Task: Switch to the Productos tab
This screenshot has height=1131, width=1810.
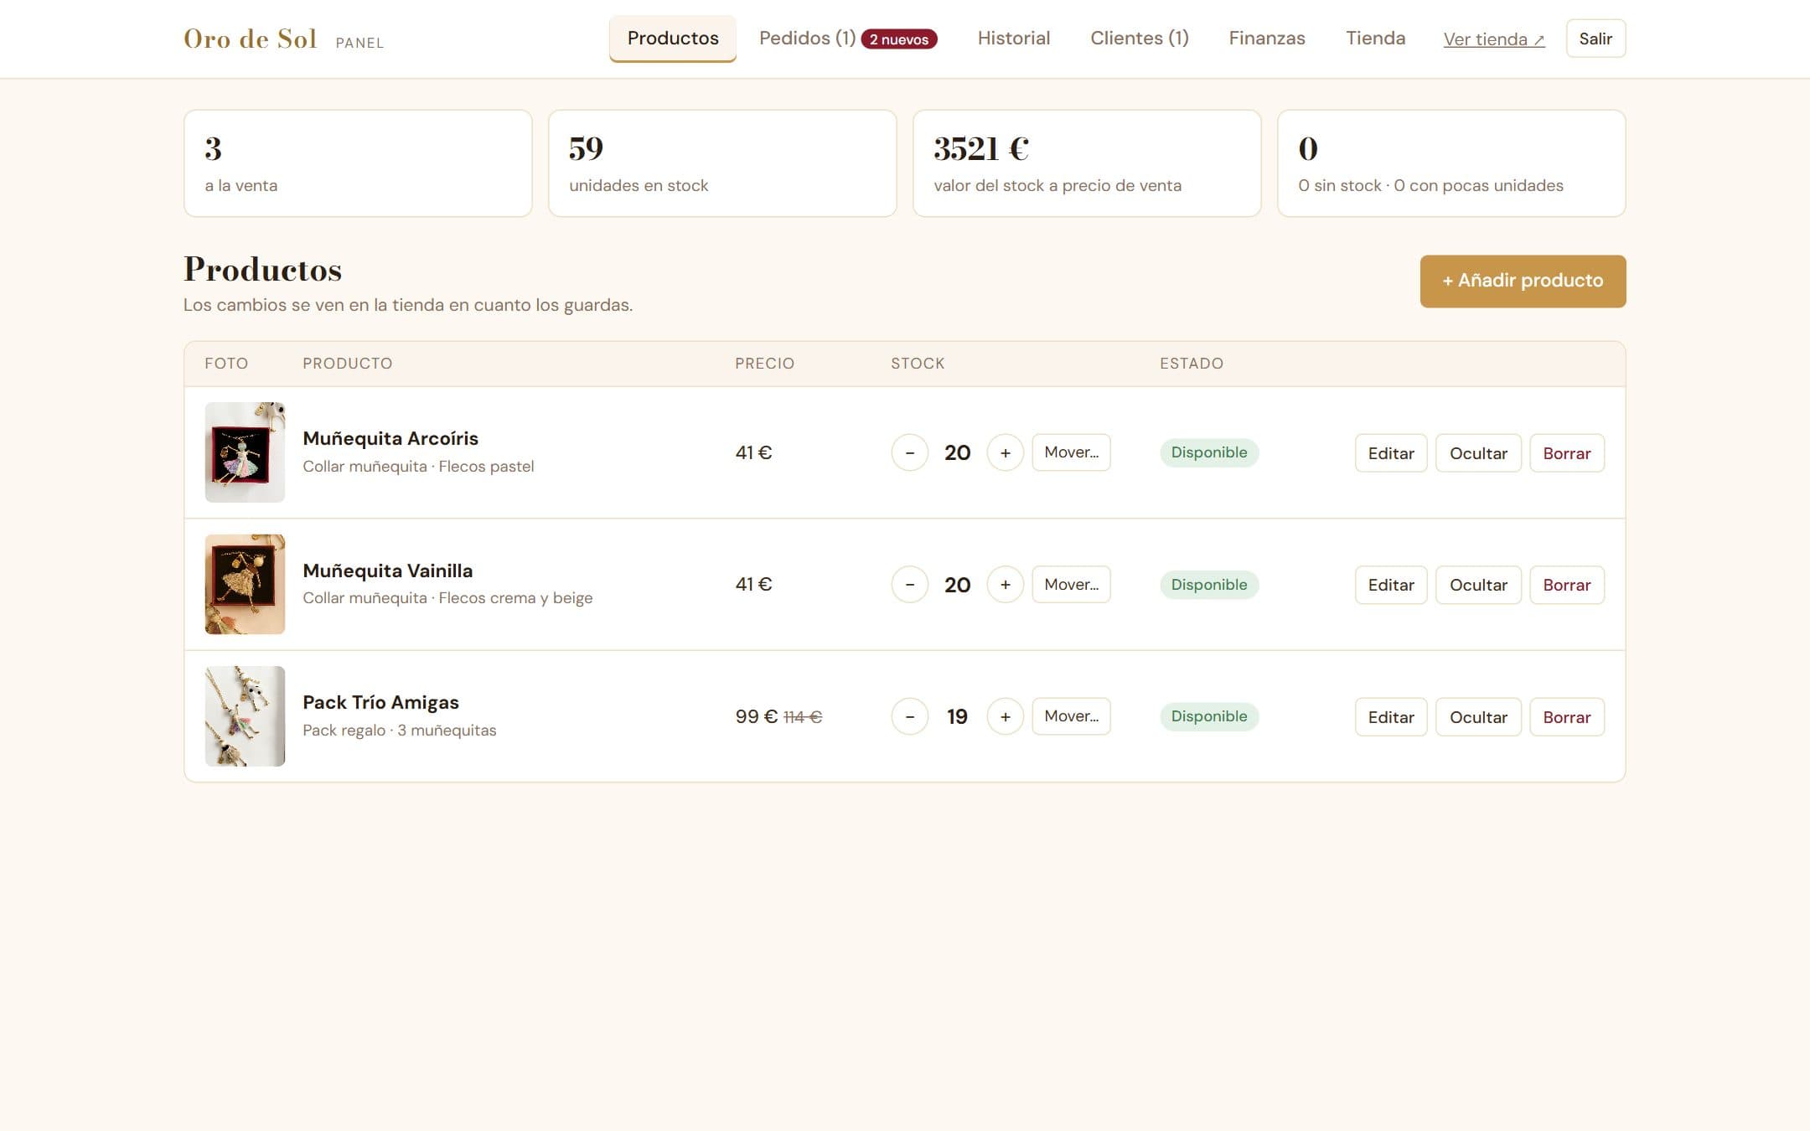Action: pos(673,39)
